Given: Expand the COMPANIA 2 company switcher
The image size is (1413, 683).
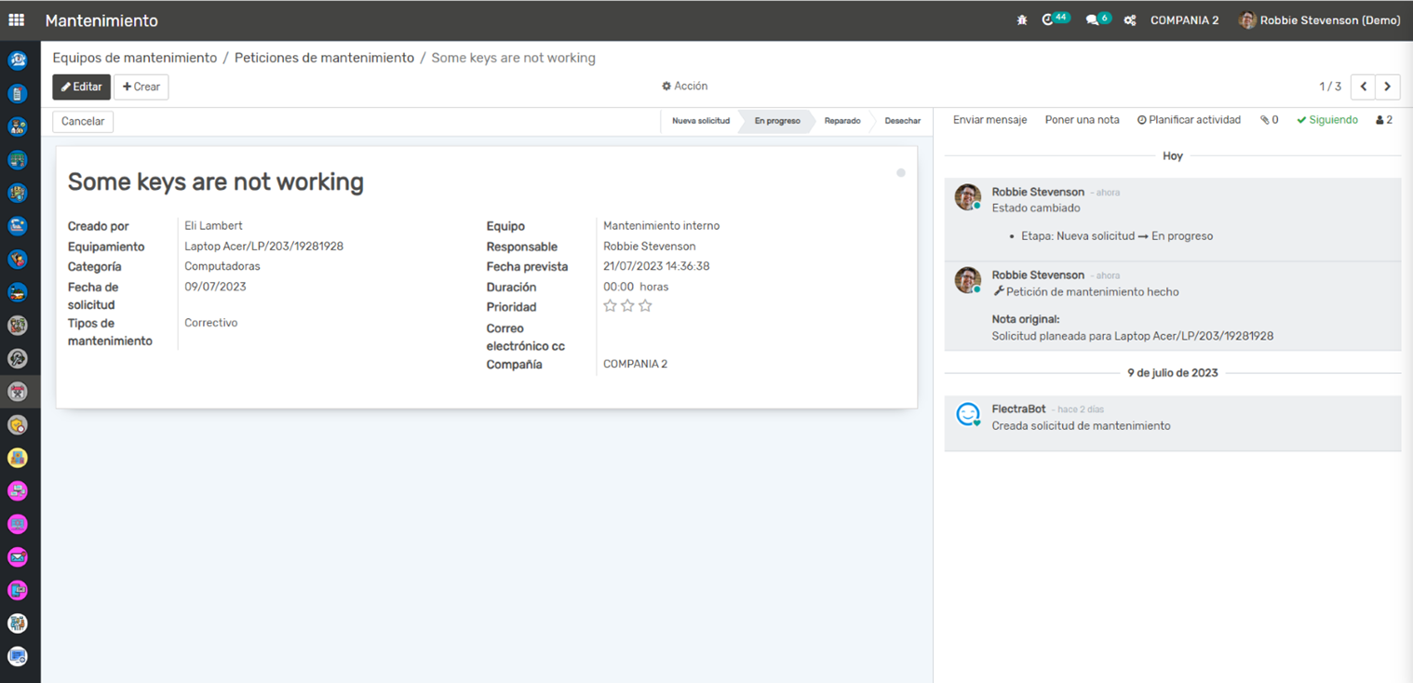Looking at the screenshot, I should (x=1184, y=20).
